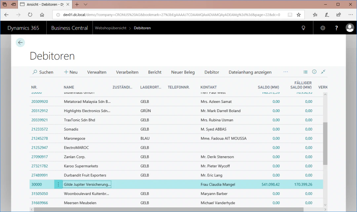The height and width of the screenshot is (212, 357).
Task: Click the TELEFONNR. column header
Action: pos(179,87)
